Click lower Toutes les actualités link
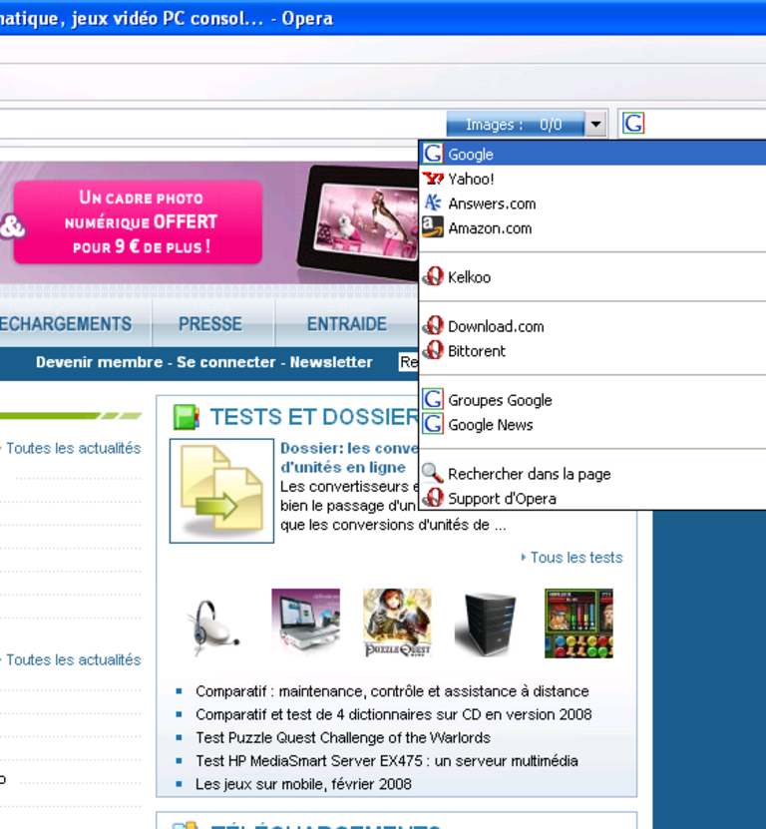 point(73,659)
